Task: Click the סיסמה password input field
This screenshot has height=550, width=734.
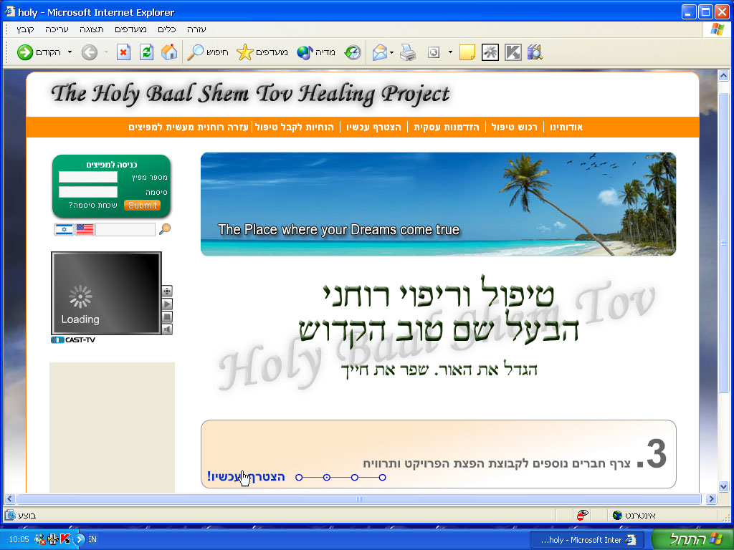Action: (88, 192)
